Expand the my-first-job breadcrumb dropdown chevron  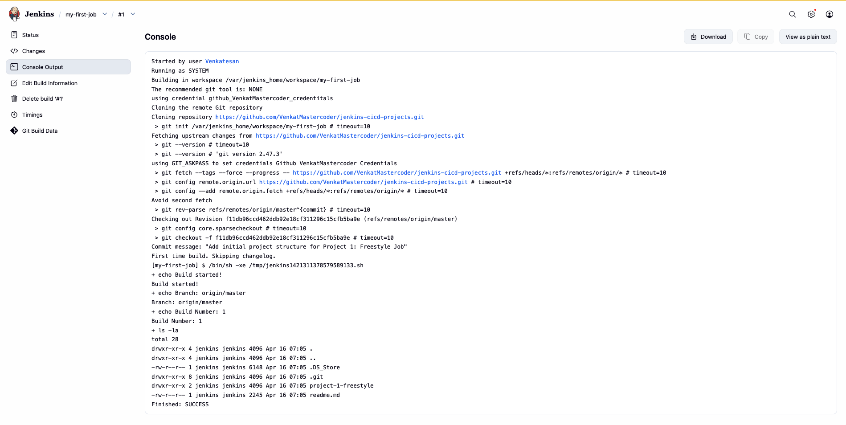(x=105, y=14)
